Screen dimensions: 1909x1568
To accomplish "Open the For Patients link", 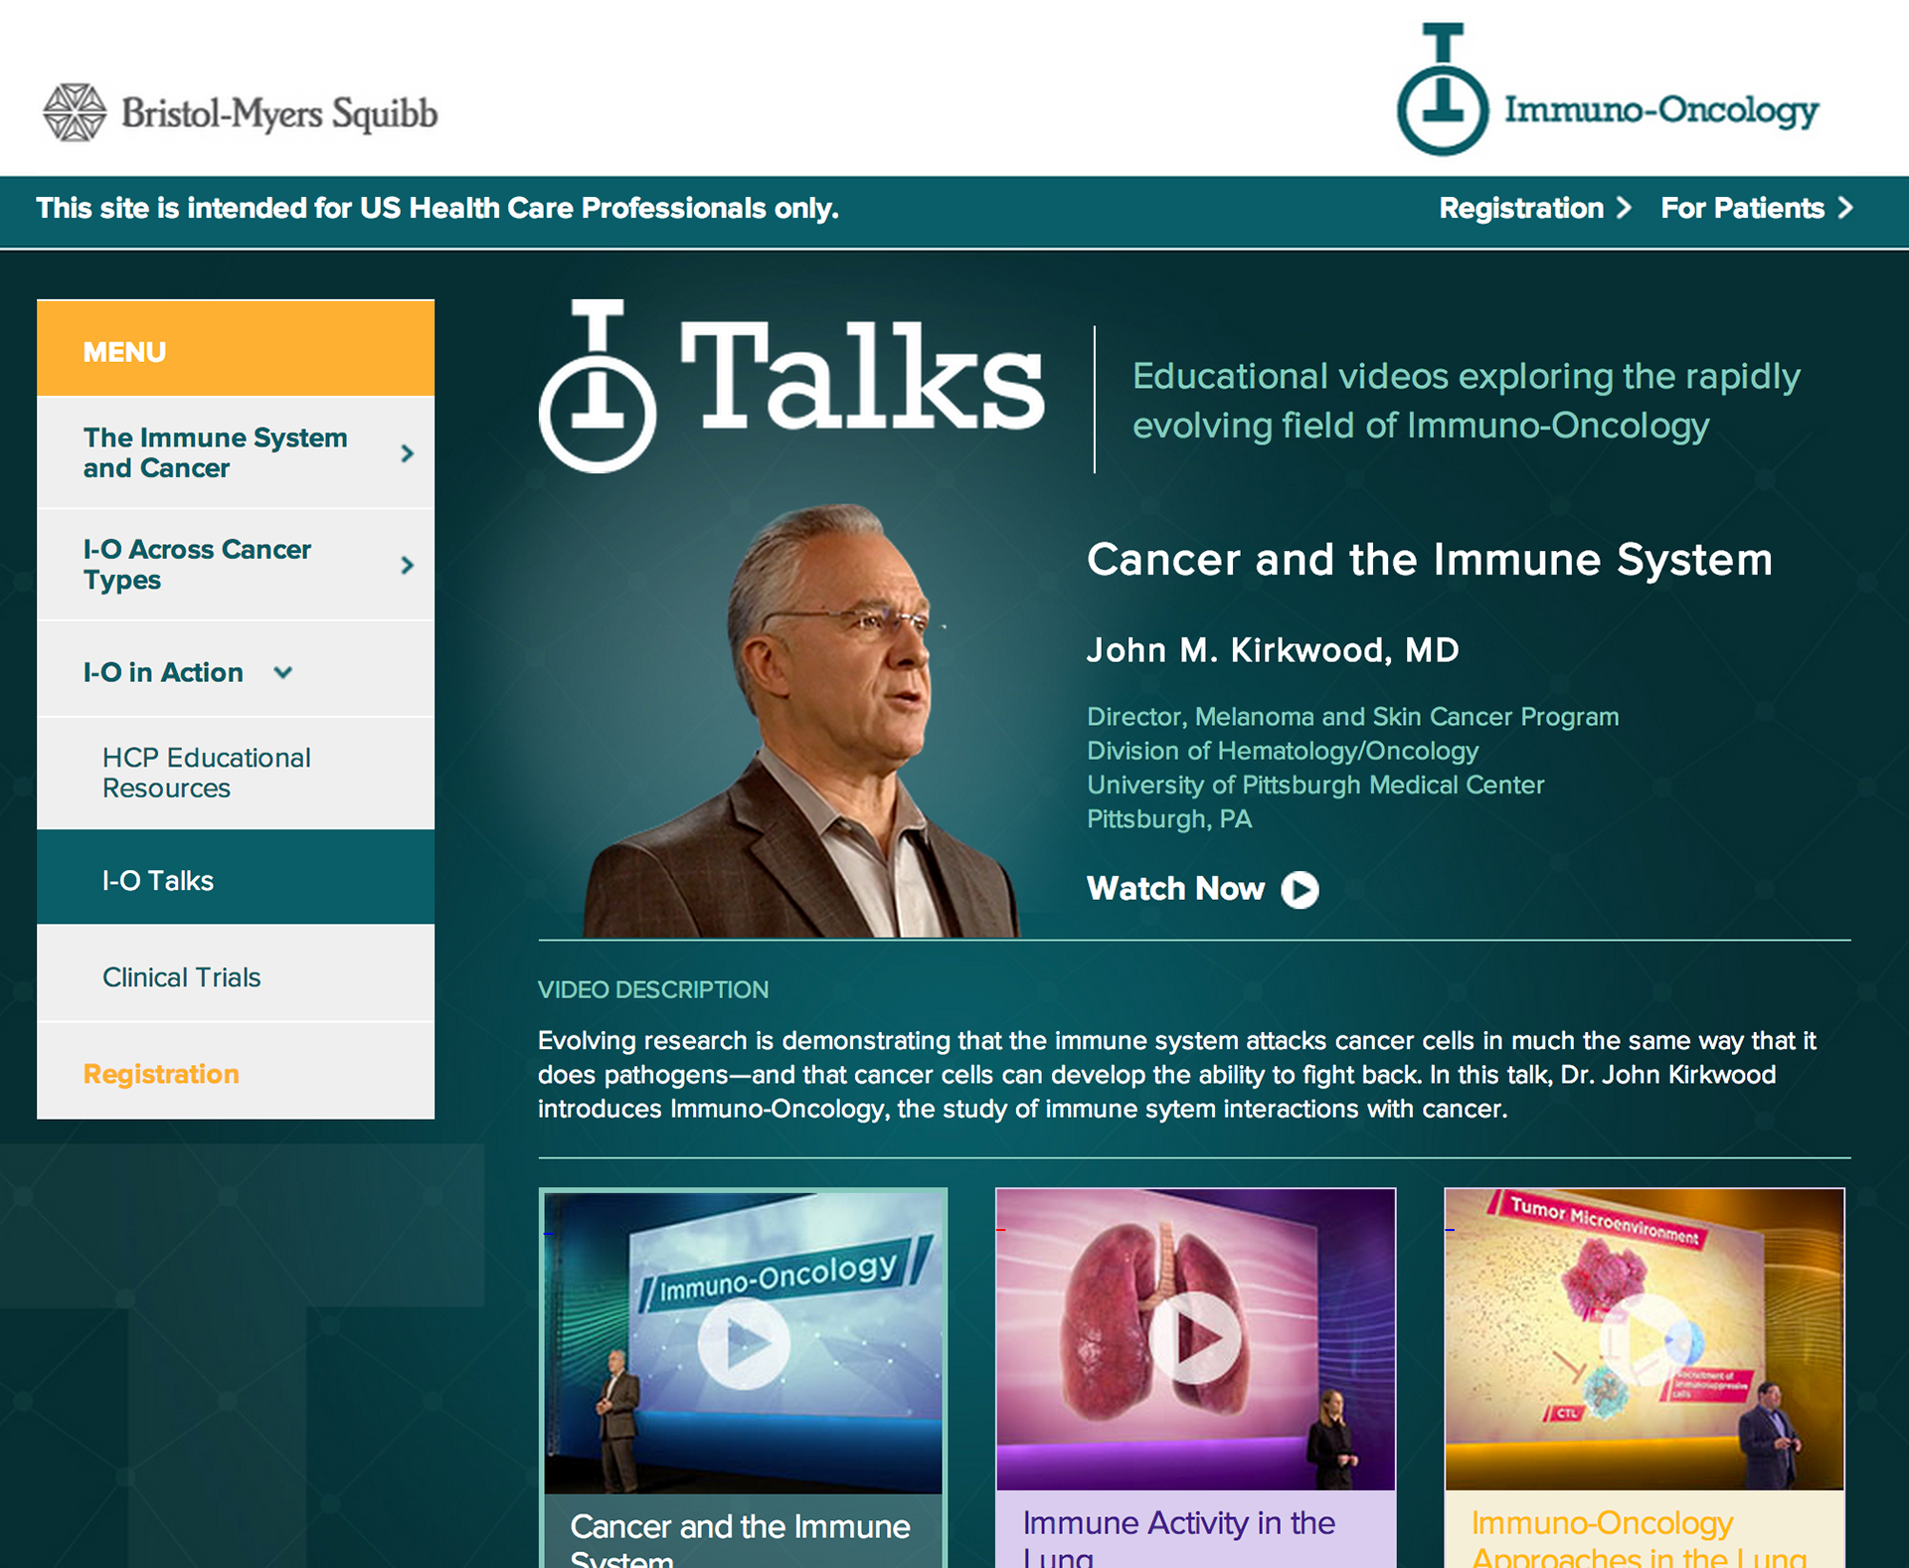I will [1742, 208].
